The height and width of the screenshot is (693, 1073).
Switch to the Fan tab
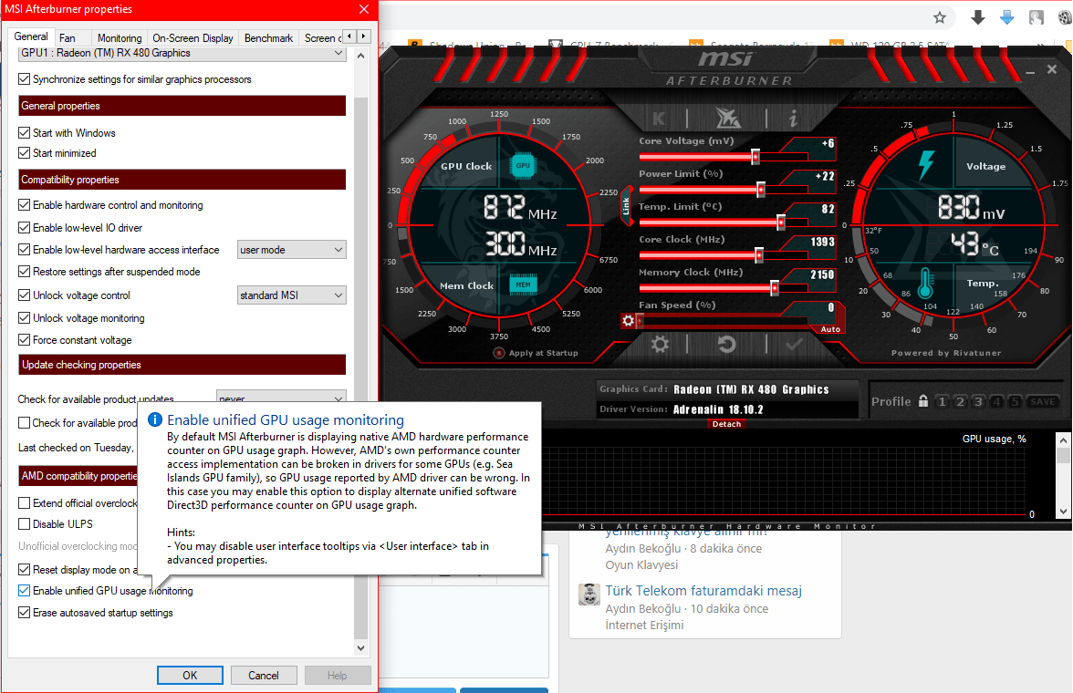coord(68,38)
